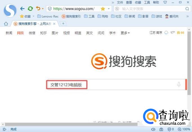Open the 帮助 menu
This screenshot has width=192, height=132.
(x=156, y=2)
